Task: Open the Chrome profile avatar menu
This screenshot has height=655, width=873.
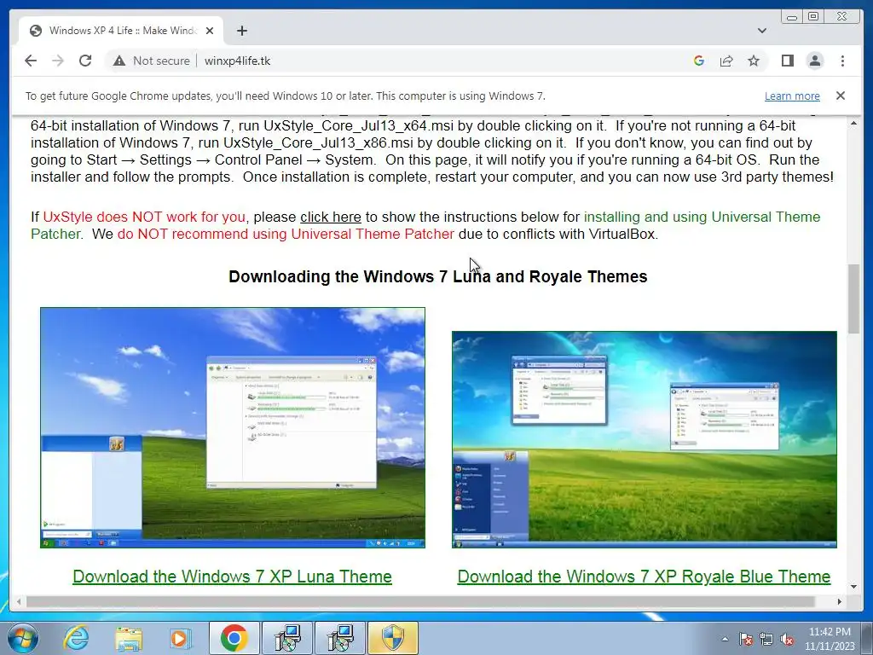Action: coord(814,61)
